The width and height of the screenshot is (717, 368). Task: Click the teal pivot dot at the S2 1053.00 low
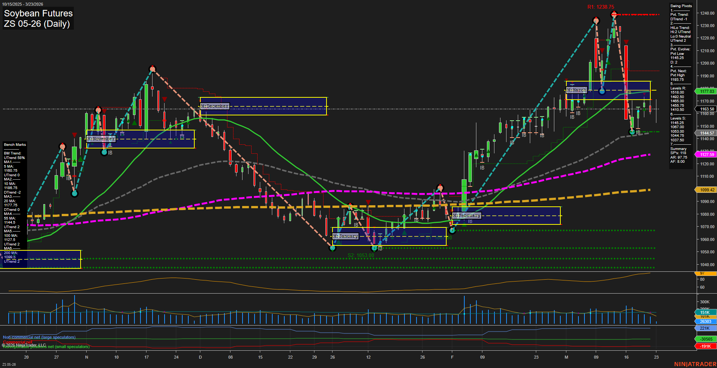[333, 248]
